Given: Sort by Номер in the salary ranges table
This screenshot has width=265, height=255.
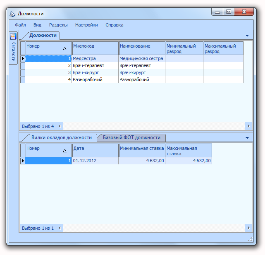Looking at the screenshot, I should point(49,150).
